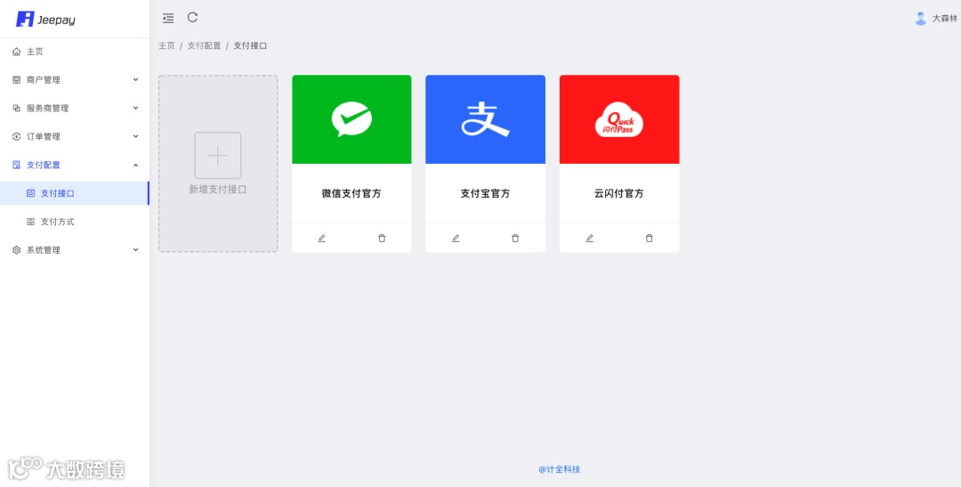
Task: Click the refresh icon in top bar
Action: [192, 17]
